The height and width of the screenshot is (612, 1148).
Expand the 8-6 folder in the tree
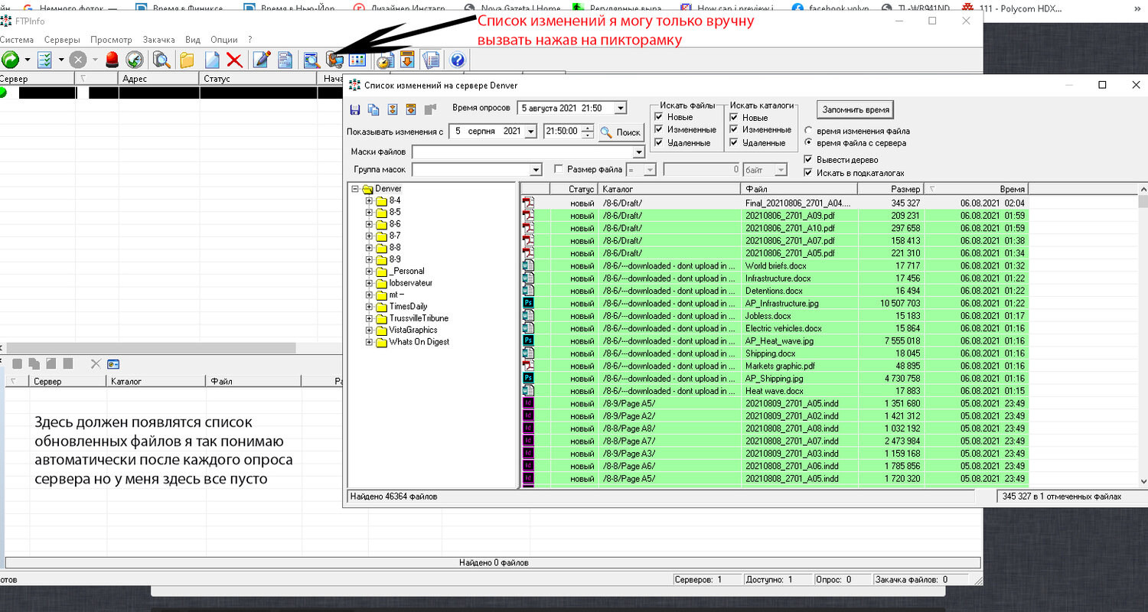click(x=369, y=224)
